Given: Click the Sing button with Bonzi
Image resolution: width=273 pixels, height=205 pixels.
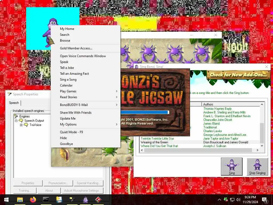Looking at the screenshot, I should pyautogui.click(x=232, y=167).
